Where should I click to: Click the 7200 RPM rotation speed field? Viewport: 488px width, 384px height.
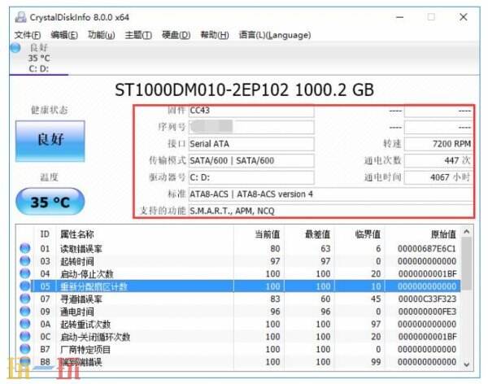click(x=438, y=144)
